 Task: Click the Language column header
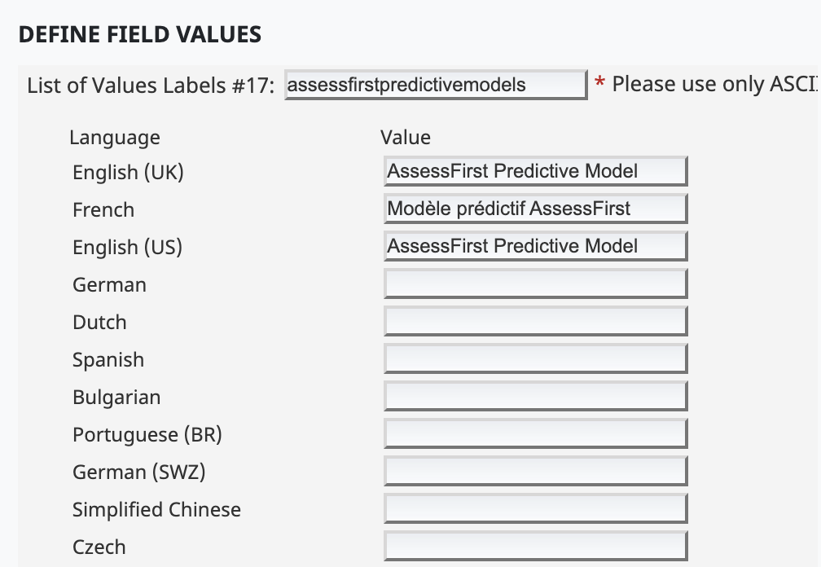pyautogui.click(x=115, y=137)
